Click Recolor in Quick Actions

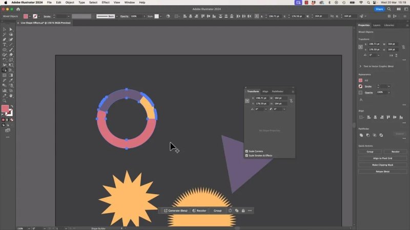[x=395, y=151]
